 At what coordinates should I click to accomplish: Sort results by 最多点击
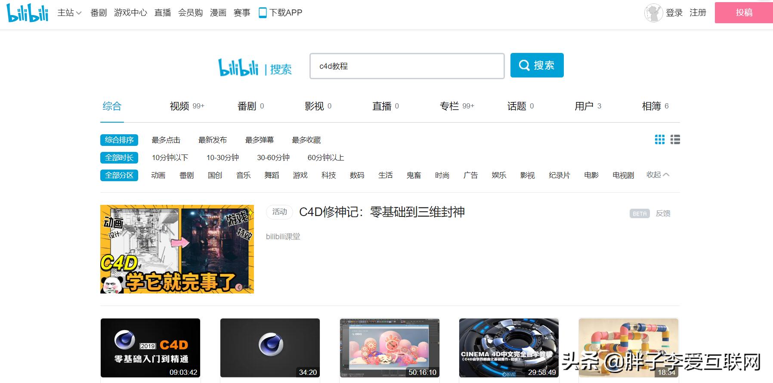[x=166, y=140]
